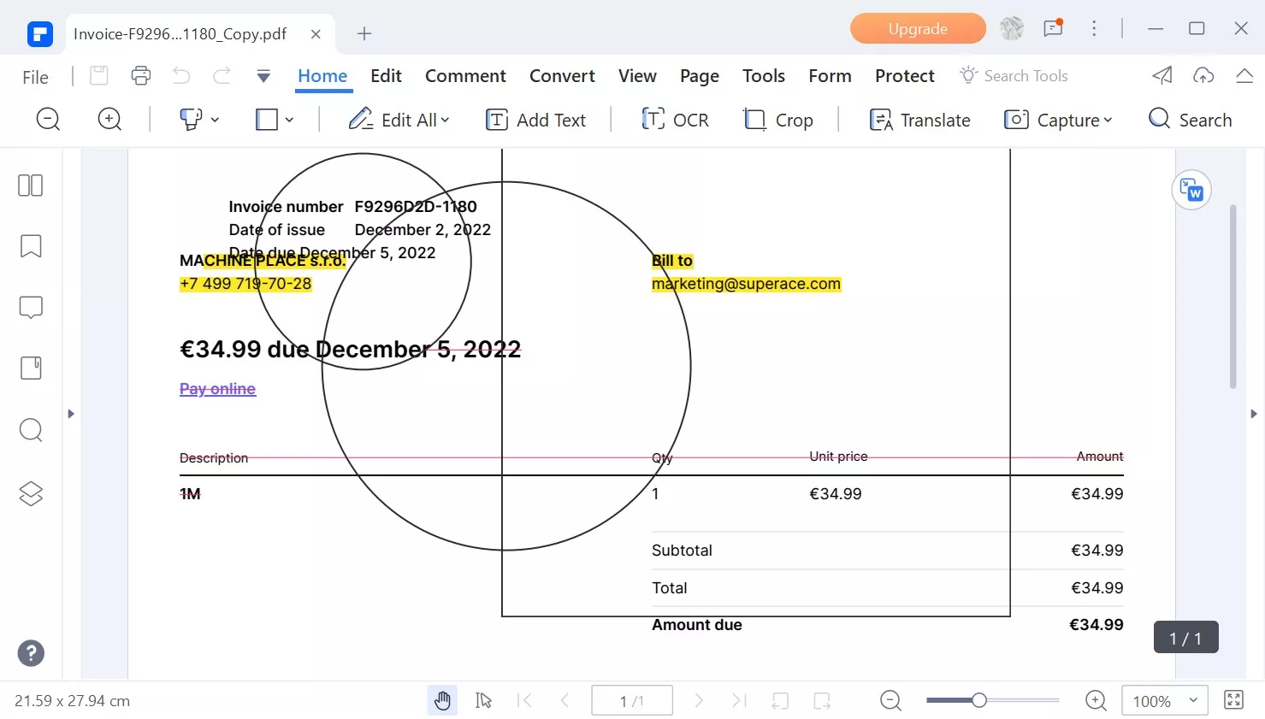Click the zoom in magnifier in the toolbar

pos(109,120)
